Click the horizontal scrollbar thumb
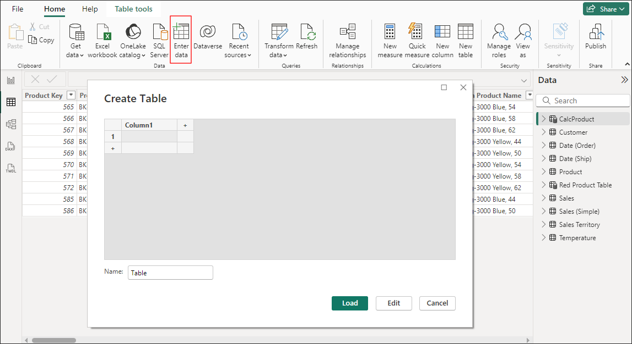This screenshot has height=344, width=632. (x=53, y=340)
